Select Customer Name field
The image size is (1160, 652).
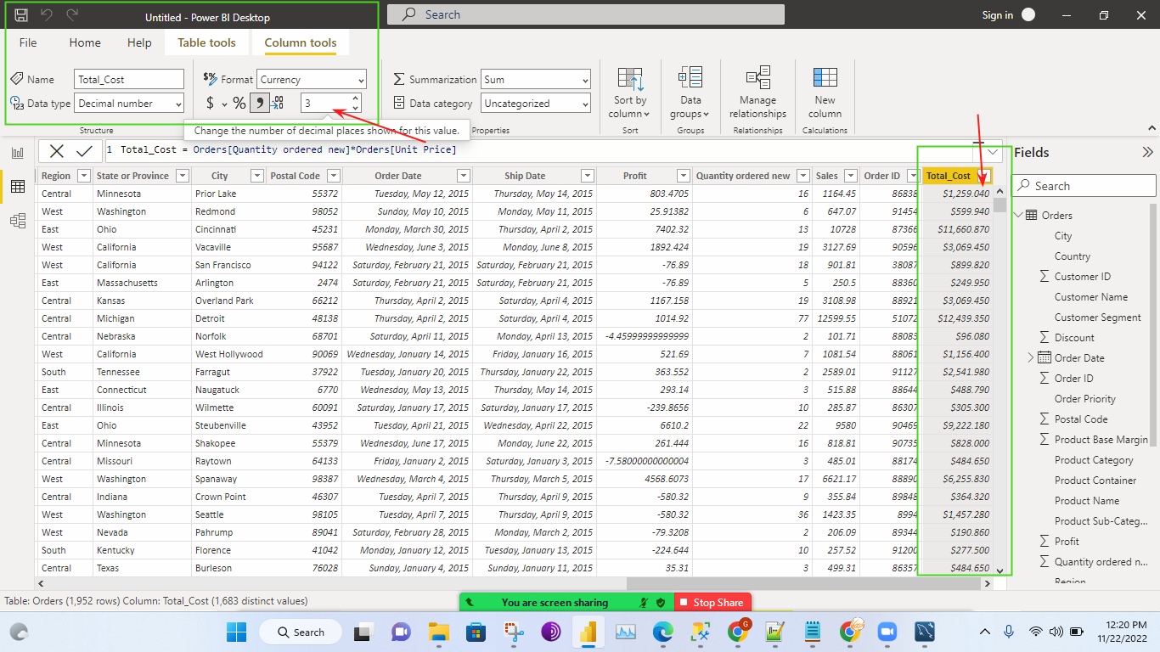(x=1091, y=297)
